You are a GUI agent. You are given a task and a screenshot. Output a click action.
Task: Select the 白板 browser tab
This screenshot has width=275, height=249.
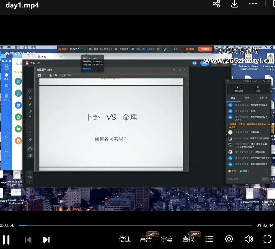tap(50, 57)
